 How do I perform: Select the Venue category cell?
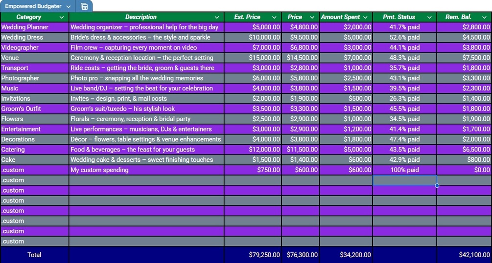click(35, 58)
